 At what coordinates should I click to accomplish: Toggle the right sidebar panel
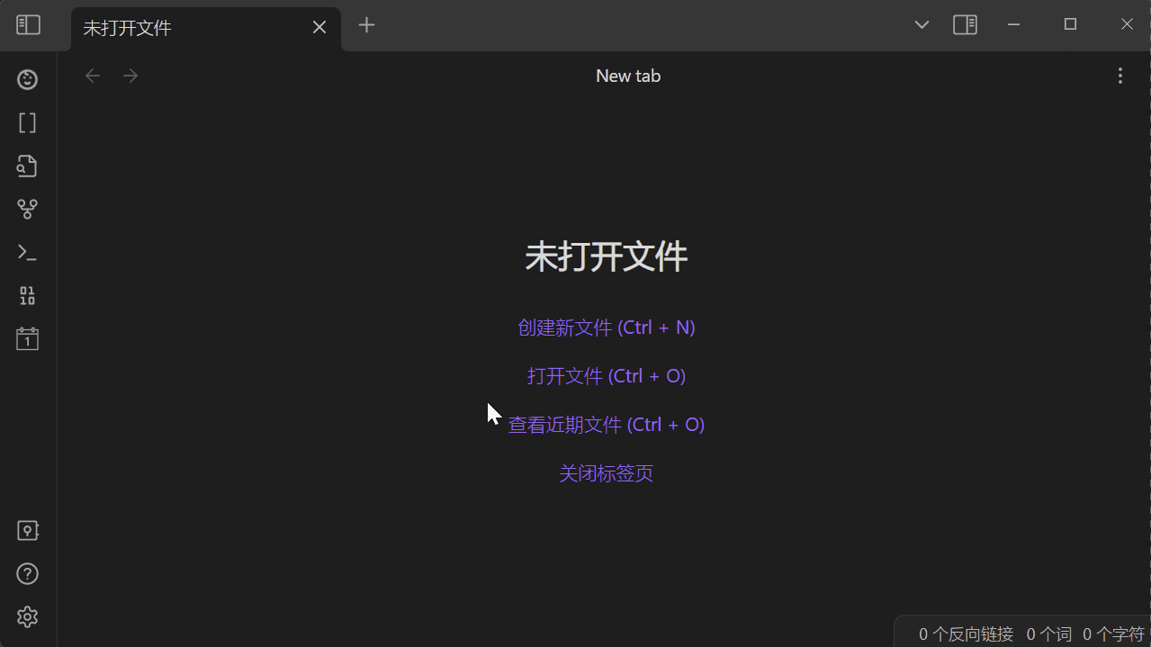[965, 24]
